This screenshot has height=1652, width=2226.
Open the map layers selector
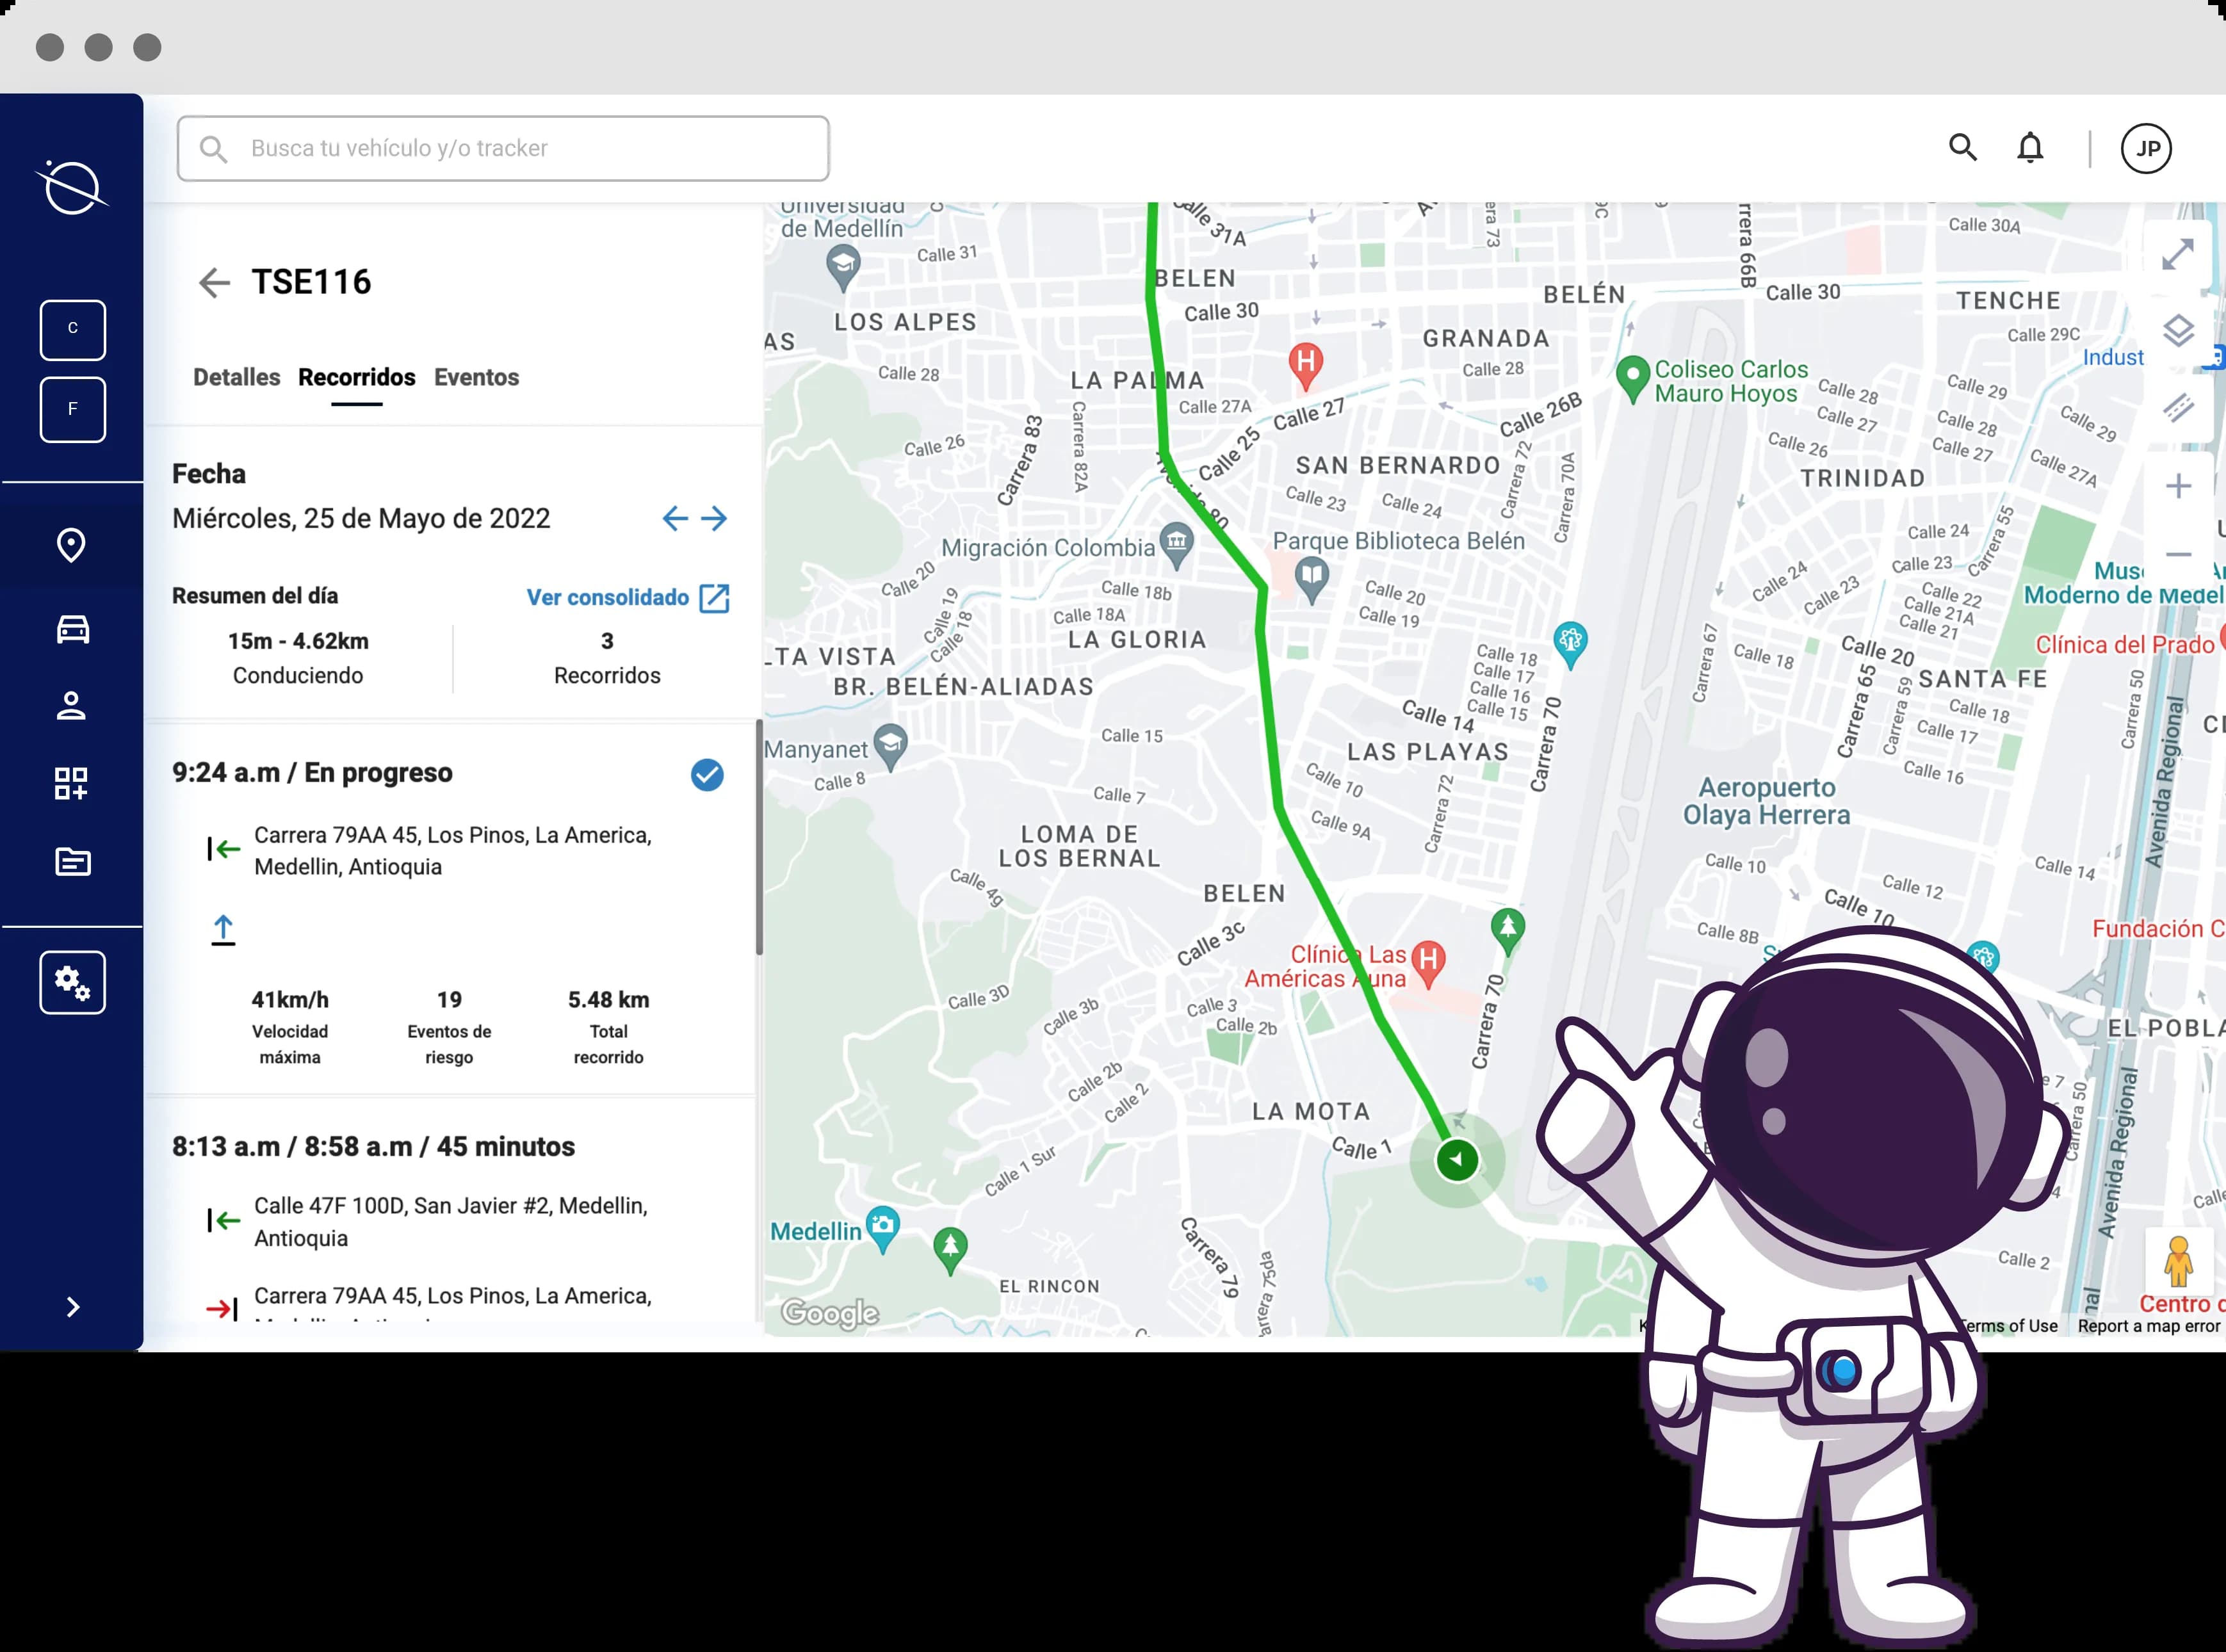coord(2178,330)
